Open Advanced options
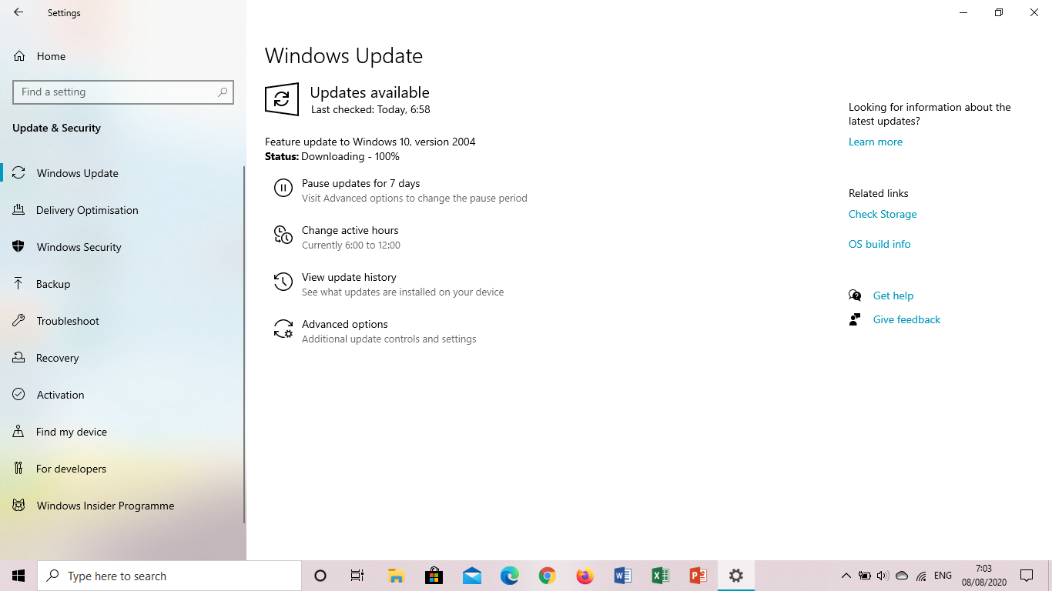 coord(344,324)
